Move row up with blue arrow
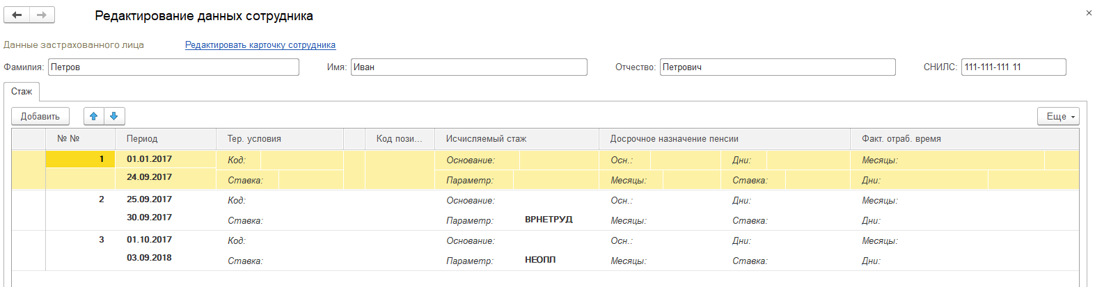The width and height of the screenshot is (1095, 287). (x=94, y=116)
